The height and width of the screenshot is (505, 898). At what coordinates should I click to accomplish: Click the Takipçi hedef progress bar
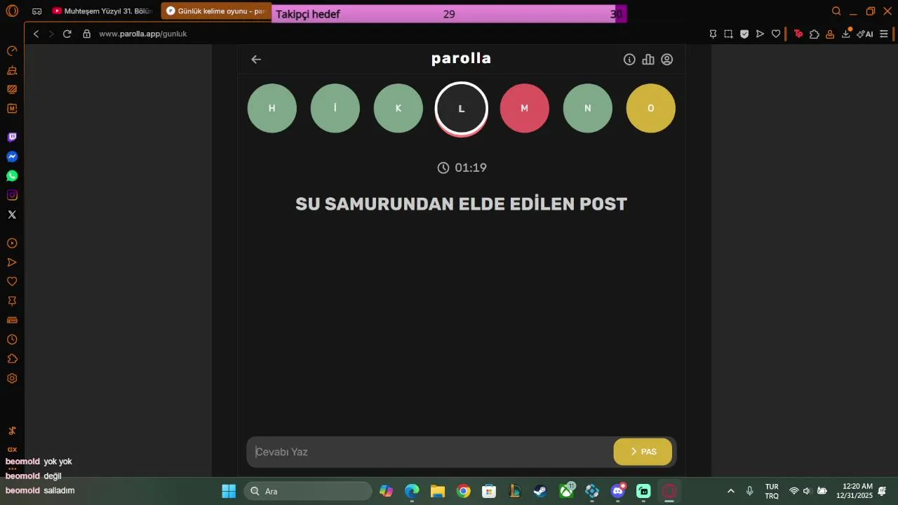coord(449,14)
